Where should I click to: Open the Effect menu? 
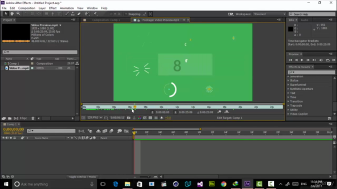pyautogui.click(x=53, y=8)
